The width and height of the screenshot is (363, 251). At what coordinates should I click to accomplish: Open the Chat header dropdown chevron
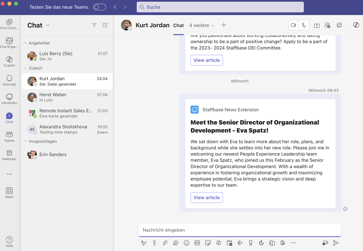48,25
